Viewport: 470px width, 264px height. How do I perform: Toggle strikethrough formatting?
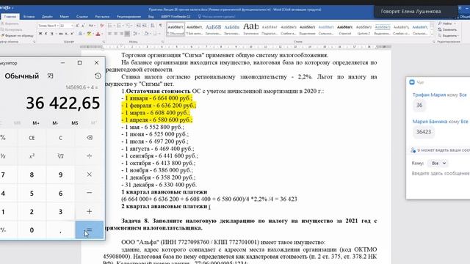tap(61, 34)
